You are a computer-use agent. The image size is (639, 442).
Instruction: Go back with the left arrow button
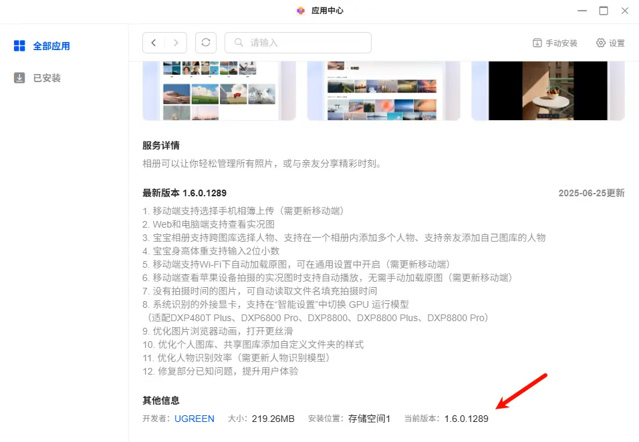[154, 43]
